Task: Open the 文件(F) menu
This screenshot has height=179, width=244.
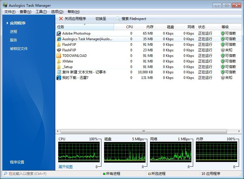Action: pyautogui.click(x=10, y=12)
